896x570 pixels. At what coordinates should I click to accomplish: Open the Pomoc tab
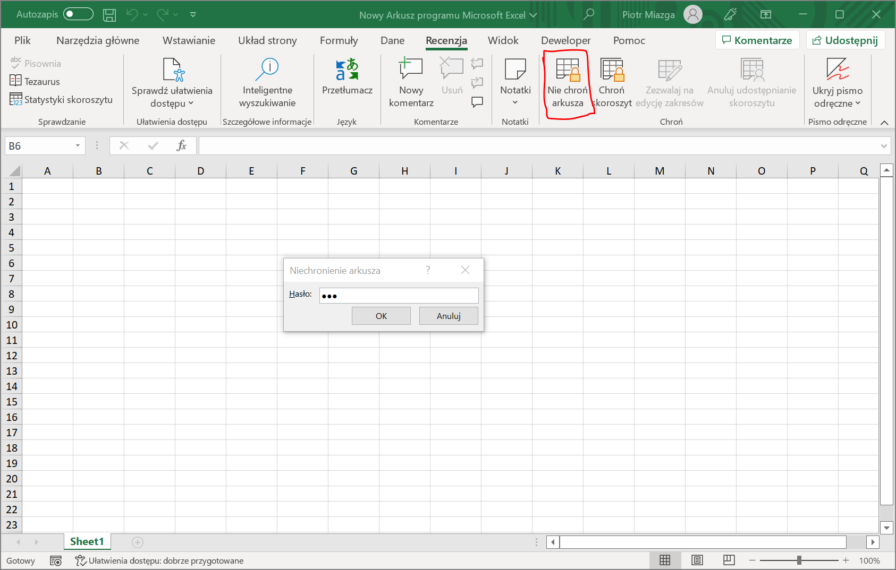[629, 40]
